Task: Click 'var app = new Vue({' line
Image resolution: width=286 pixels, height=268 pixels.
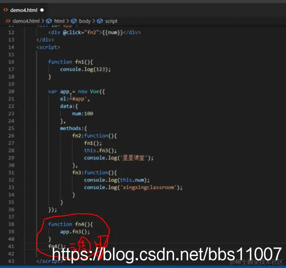Action: pos(76,91)
